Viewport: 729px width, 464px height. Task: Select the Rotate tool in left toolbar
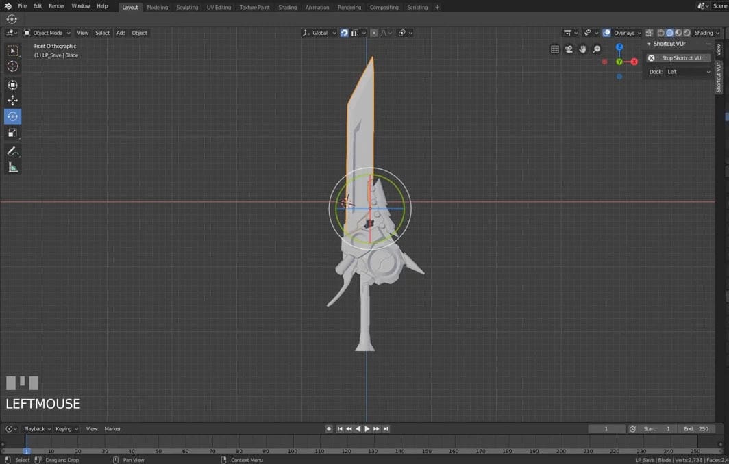click(x=12, y=116)
